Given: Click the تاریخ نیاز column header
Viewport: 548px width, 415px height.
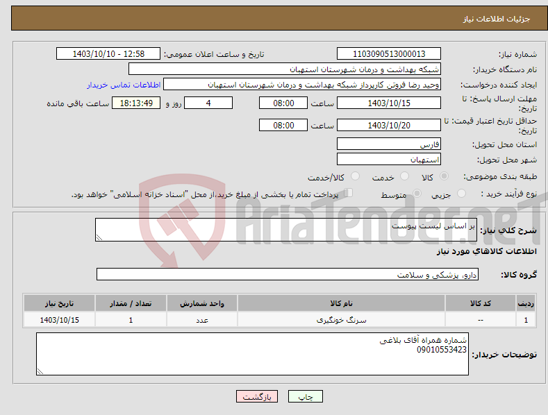Looking at the screenshot, I should click(60, 303).
